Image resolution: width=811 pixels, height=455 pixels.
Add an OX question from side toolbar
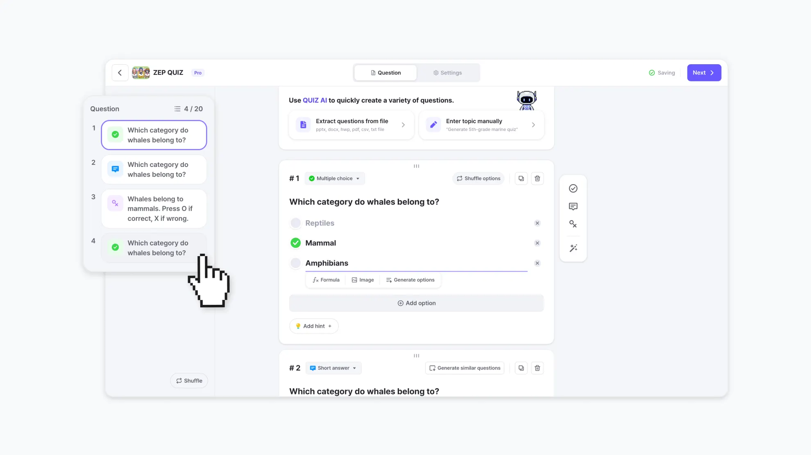click(x=573, y=224)
